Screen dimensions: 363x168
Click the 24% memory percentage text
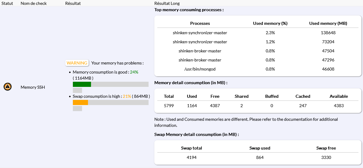134,72
